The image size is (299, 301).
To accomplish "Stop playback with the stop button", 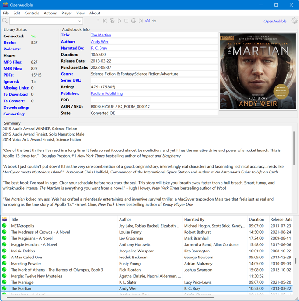I will point(126,21).
